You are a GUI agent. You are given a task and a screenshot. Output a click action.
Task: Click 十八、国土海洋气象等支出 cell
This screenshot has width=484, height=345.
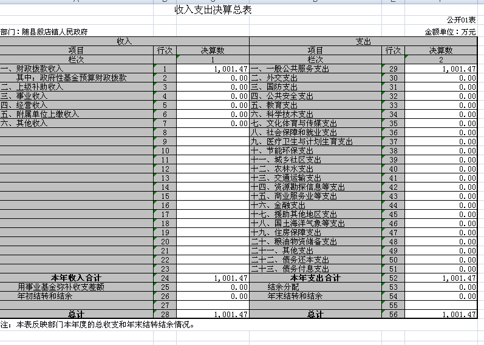[315, 223]
